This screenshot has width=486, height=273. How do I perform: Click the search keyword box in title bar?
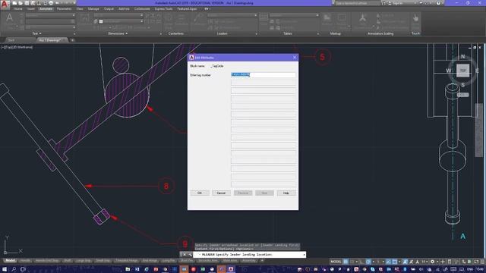pos(358,3)
